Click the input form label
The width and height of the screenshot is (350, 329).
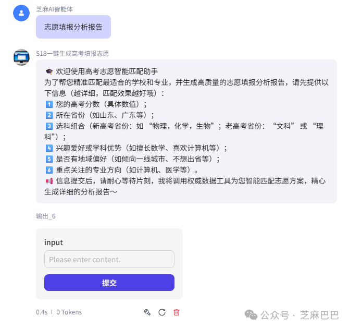(x=53, y=242)
